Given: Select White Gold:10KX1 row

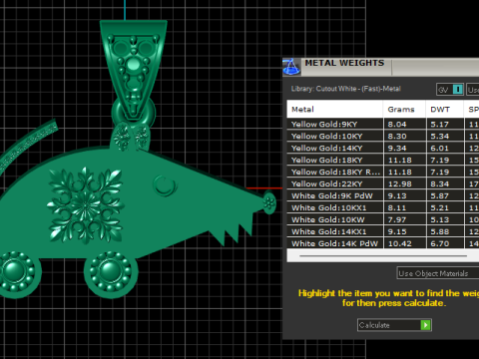Looking at the screenshot, I should click(383, 207).
